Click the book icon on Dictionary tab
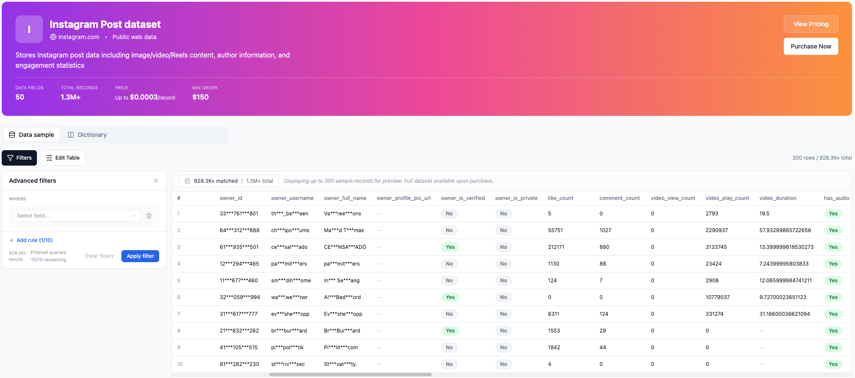855x378 pixels. tap(71, 135)
